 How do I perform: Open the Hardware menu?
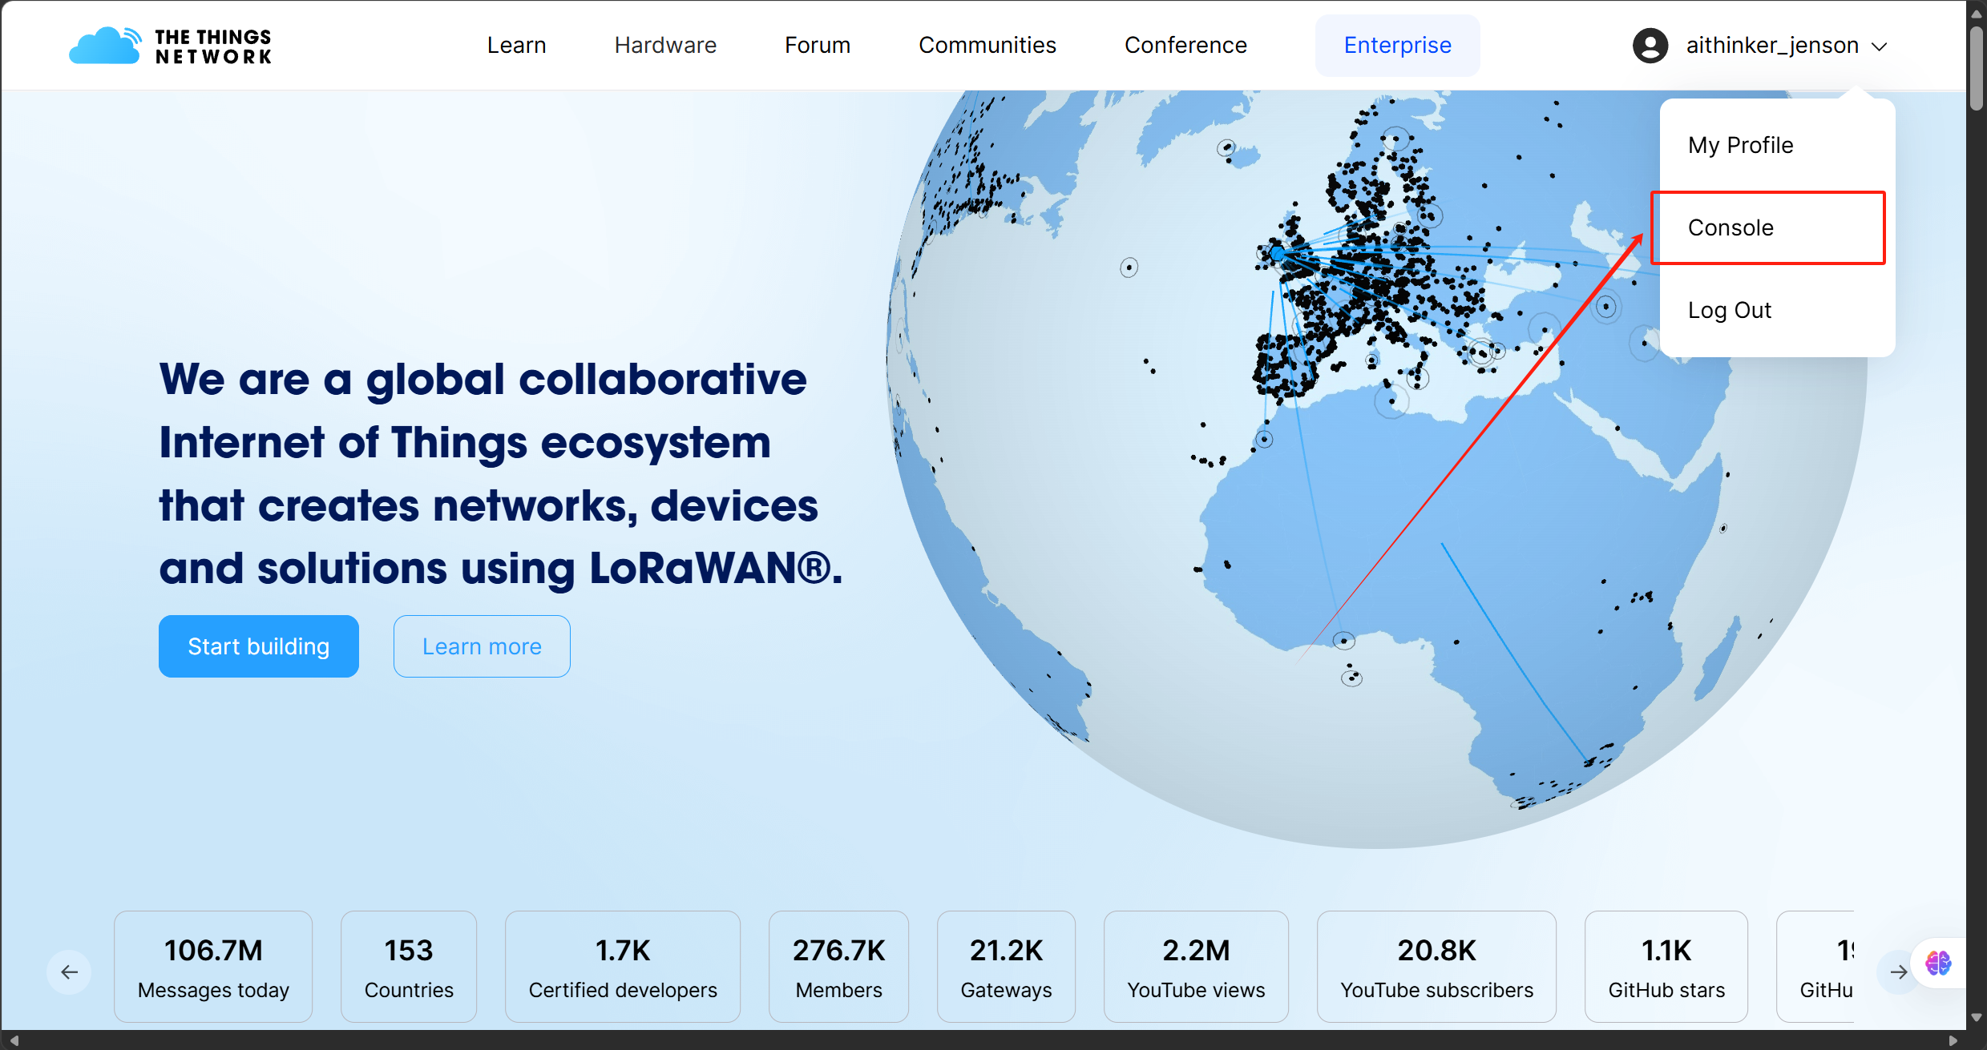tap(665, 46)
